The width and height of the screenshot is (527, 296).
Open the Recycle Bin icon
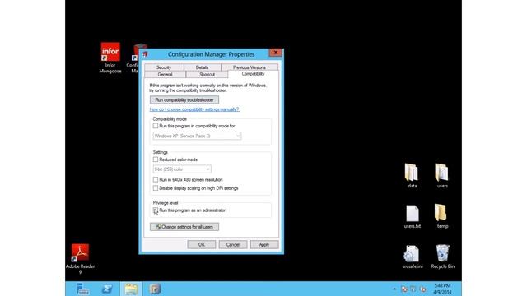[443, 257]
